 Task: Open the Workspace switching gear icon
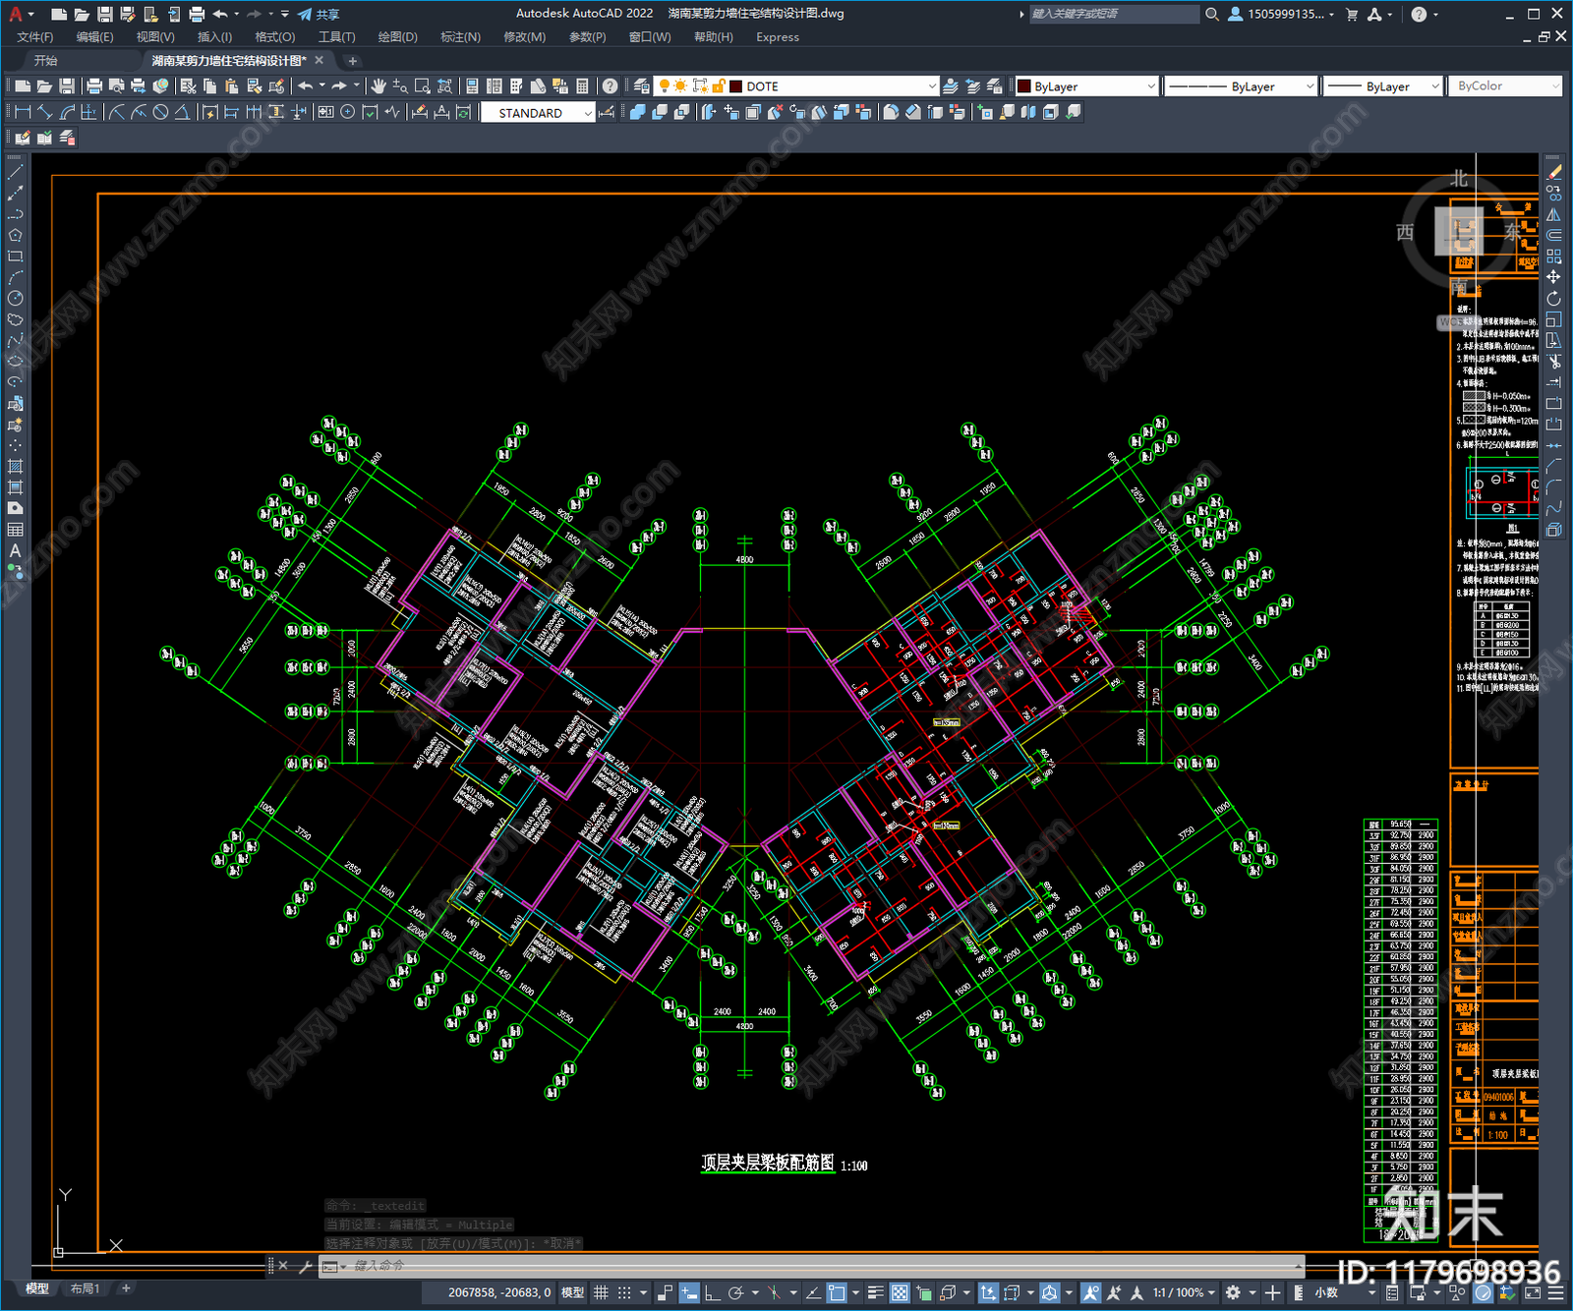1233,1292
